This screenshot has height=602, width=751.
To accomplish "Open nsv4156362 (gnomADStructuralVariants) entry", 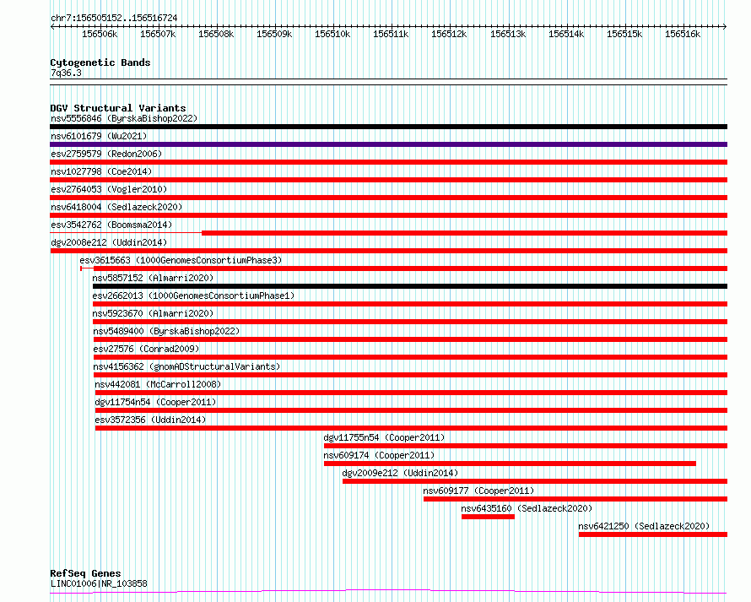I will pos(186,366).
